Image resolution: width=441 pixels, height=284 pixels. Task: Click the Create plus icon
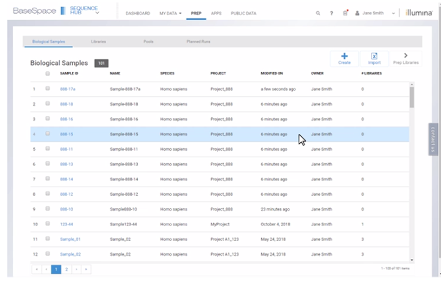[x=345, y=56]
